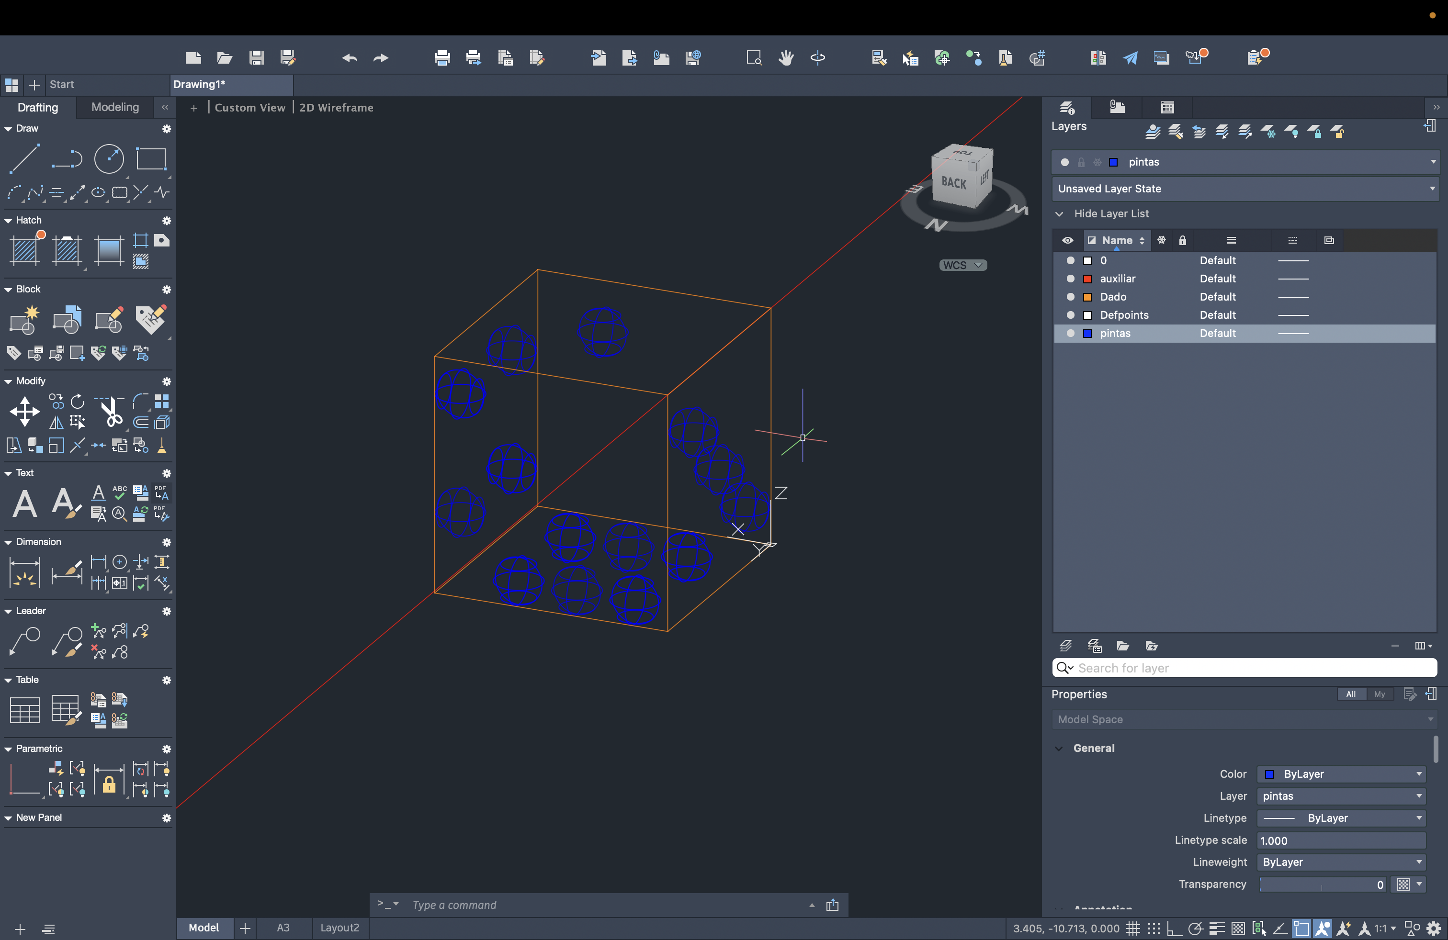This screenshot has width=1448, height=940.
Task: Select the Rectangle draw tool
Action: click(151, 159)
